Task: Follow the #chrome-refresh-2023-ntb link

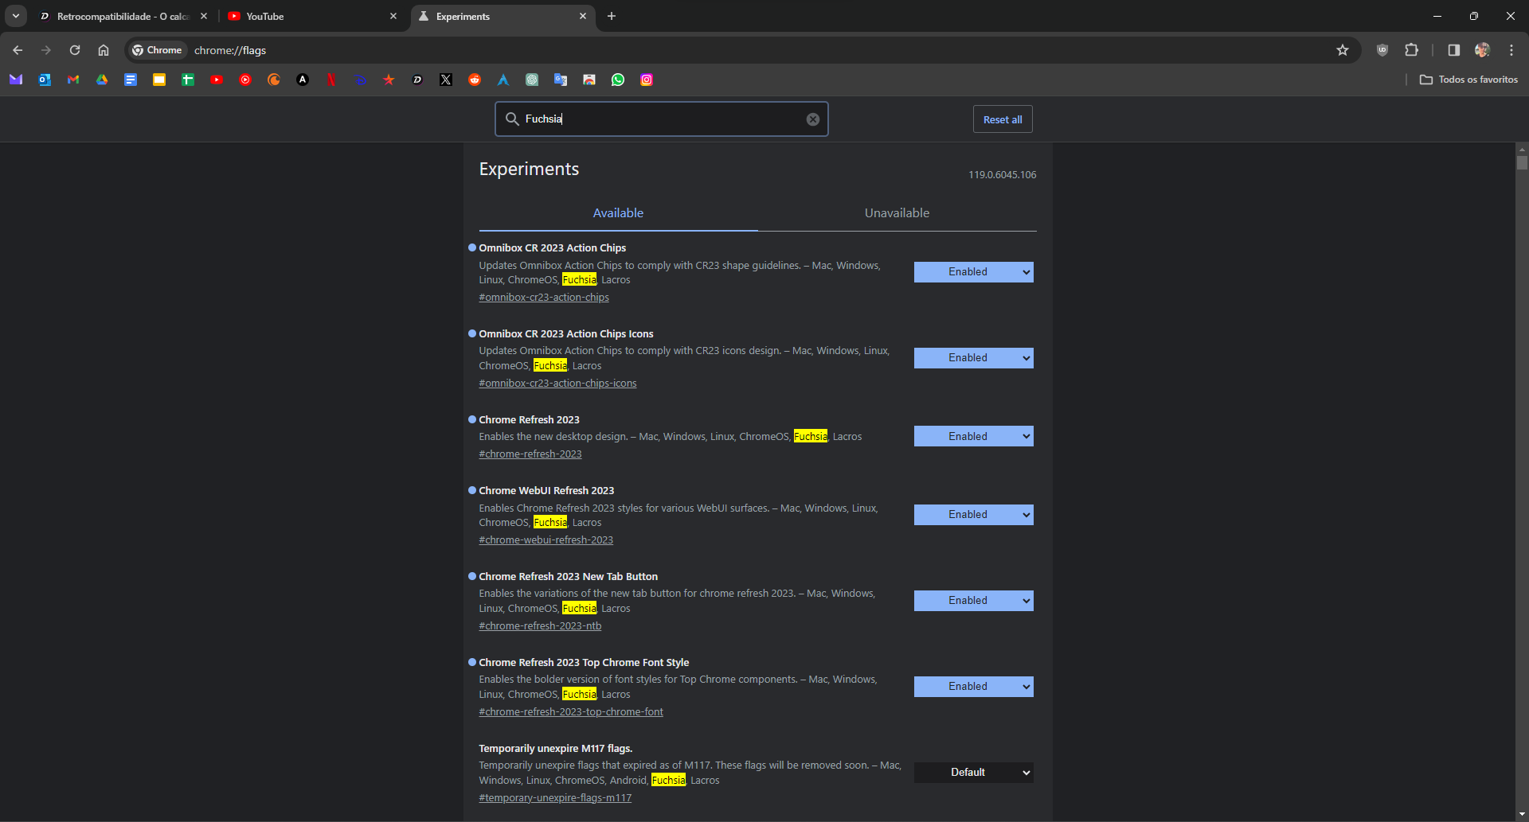Action: (x=540, y=626)
